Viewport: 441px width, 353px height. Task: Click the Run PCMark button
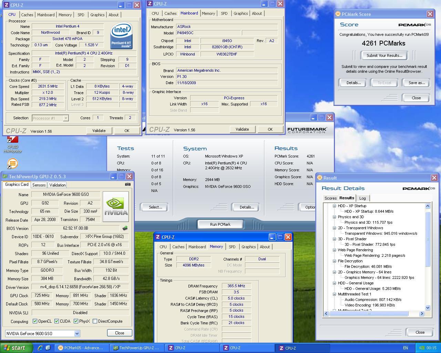click(220, 224)
